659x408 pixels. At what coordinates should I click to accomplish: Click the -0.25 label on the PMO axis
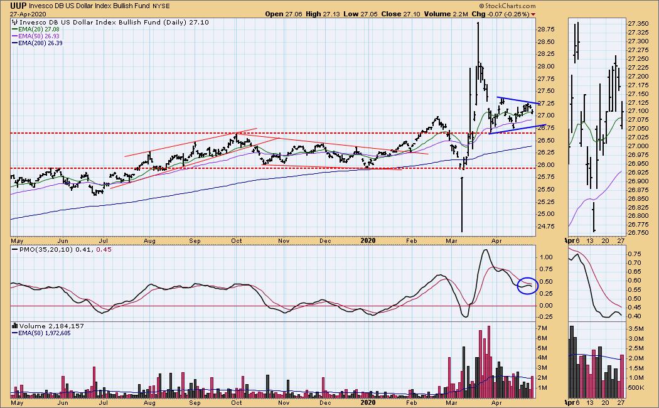tap(545, 316)
